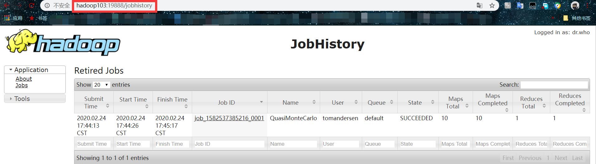This screenshot has height=164, width=596.
Task: Open job_1582537385216_0001 details link
Action: [229, 118]
